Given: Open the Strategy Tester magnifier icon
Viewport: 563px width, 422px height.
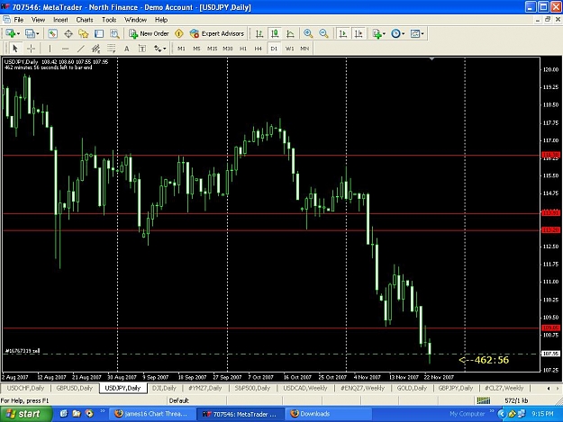Looking at the screenshot, I should coord(114,33).
